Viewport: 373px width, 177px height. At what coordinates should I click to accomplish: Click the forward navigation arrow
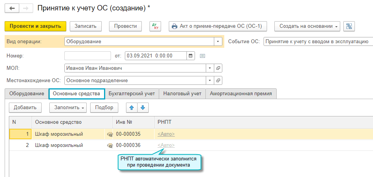26,8
